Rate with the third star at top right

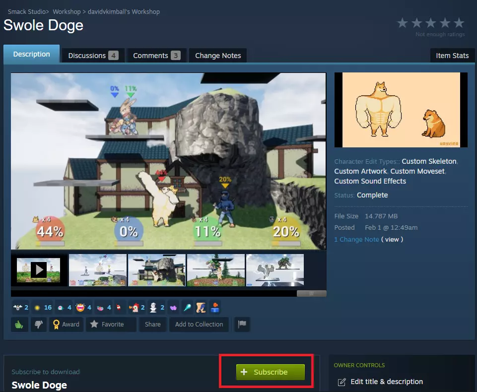[431, 23]
